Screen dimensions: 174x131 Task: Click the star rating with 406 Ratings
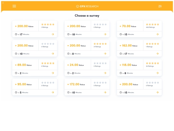pyautogui.click(x=152, y=24)
